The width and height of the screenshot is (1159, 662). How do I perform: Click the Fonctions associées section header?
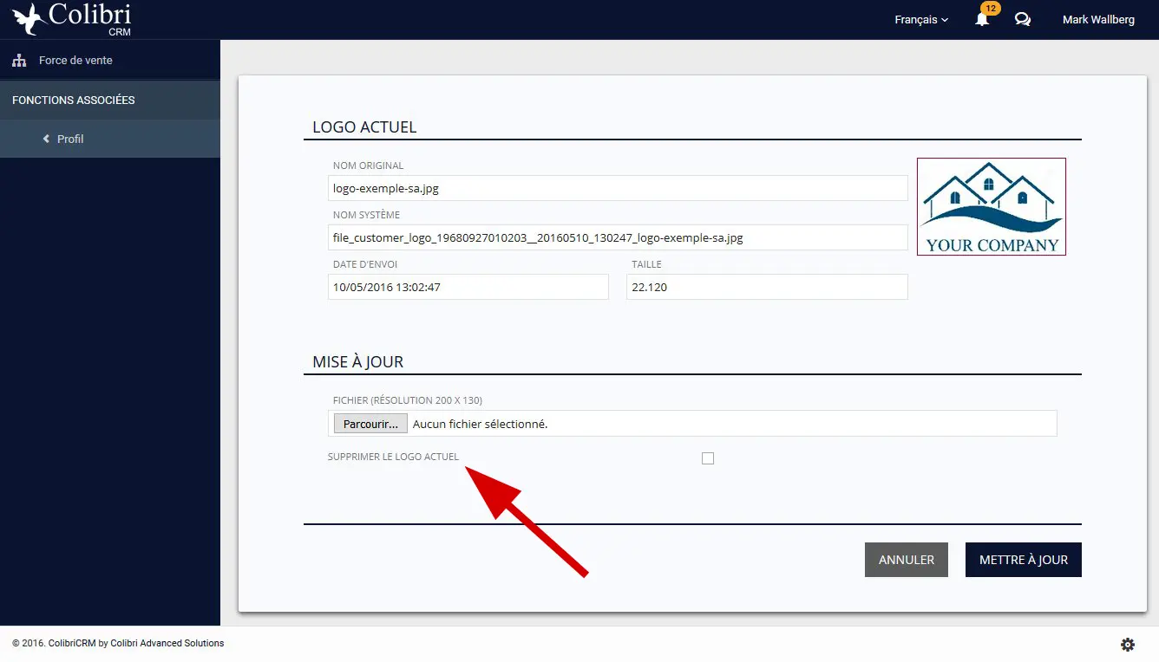click(110, 100)
